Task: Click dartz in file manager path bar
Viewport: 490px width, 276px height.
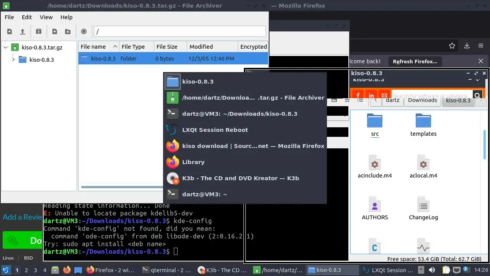Action: [392, 100]
